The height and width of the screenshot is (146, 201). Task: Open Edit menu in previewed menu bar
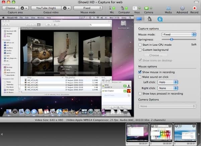pyautogui.click(x=27, y=18)
